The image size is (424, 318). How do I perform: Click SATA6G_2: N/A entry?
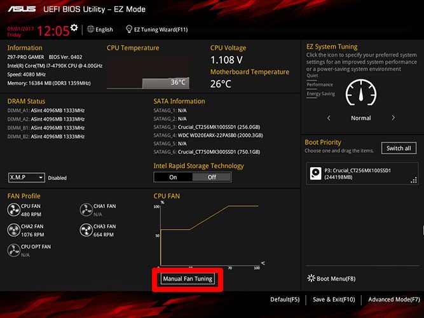pyautogui.click(x=170, y=119)
